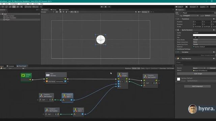Toggle Flow Machine enabled checkbox
The width and height of the screenshot is (216, 121).
[x=180, y=58]
